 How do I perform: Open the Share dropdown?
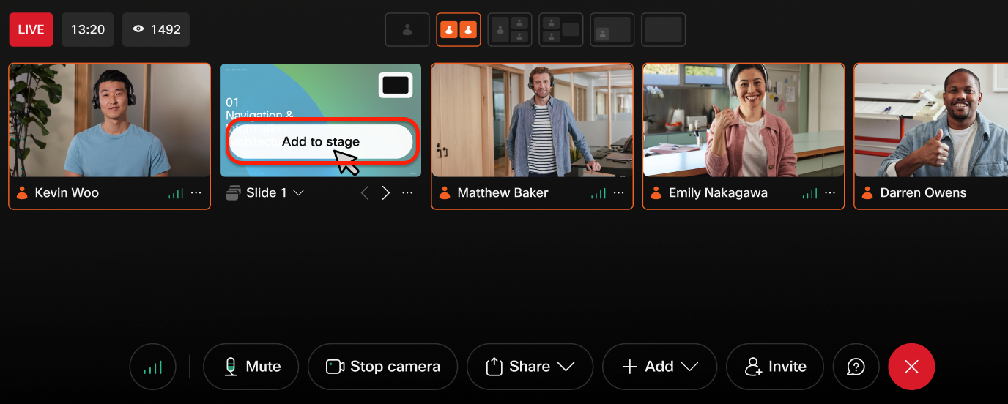(530, 367)
